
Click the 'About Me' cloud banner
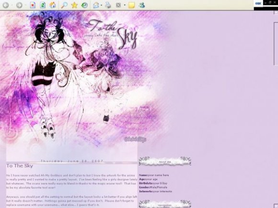tap(165, 161)
